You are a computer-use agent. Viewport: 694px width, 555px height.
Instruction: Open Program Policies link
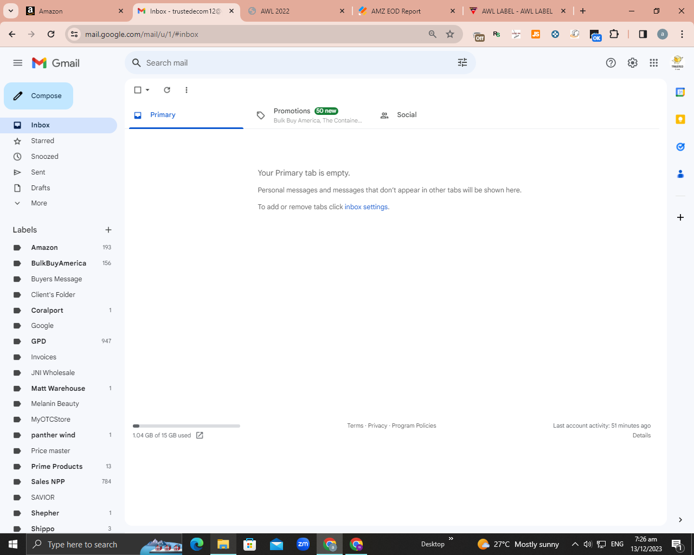click(x=414, y=426)
